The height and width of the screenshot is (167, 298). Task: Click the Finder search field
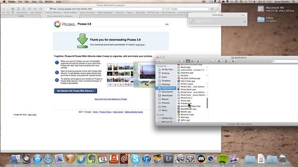(x=284, y=61)
